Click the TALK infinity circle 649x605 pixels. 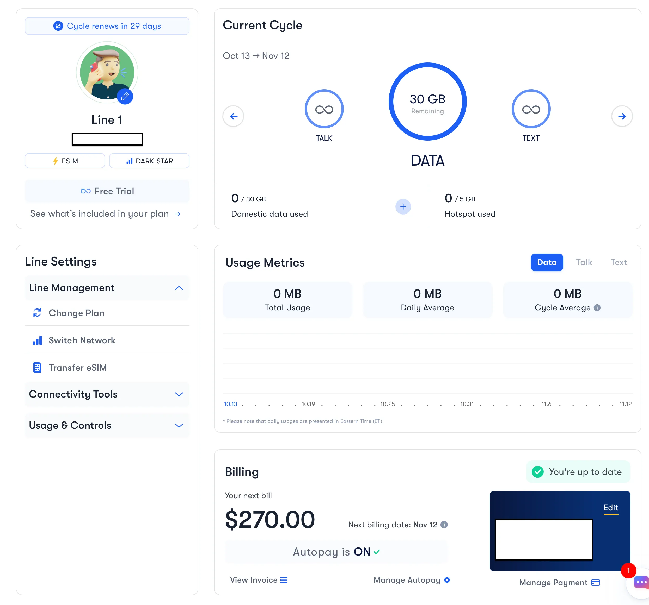tap(324, 109)
